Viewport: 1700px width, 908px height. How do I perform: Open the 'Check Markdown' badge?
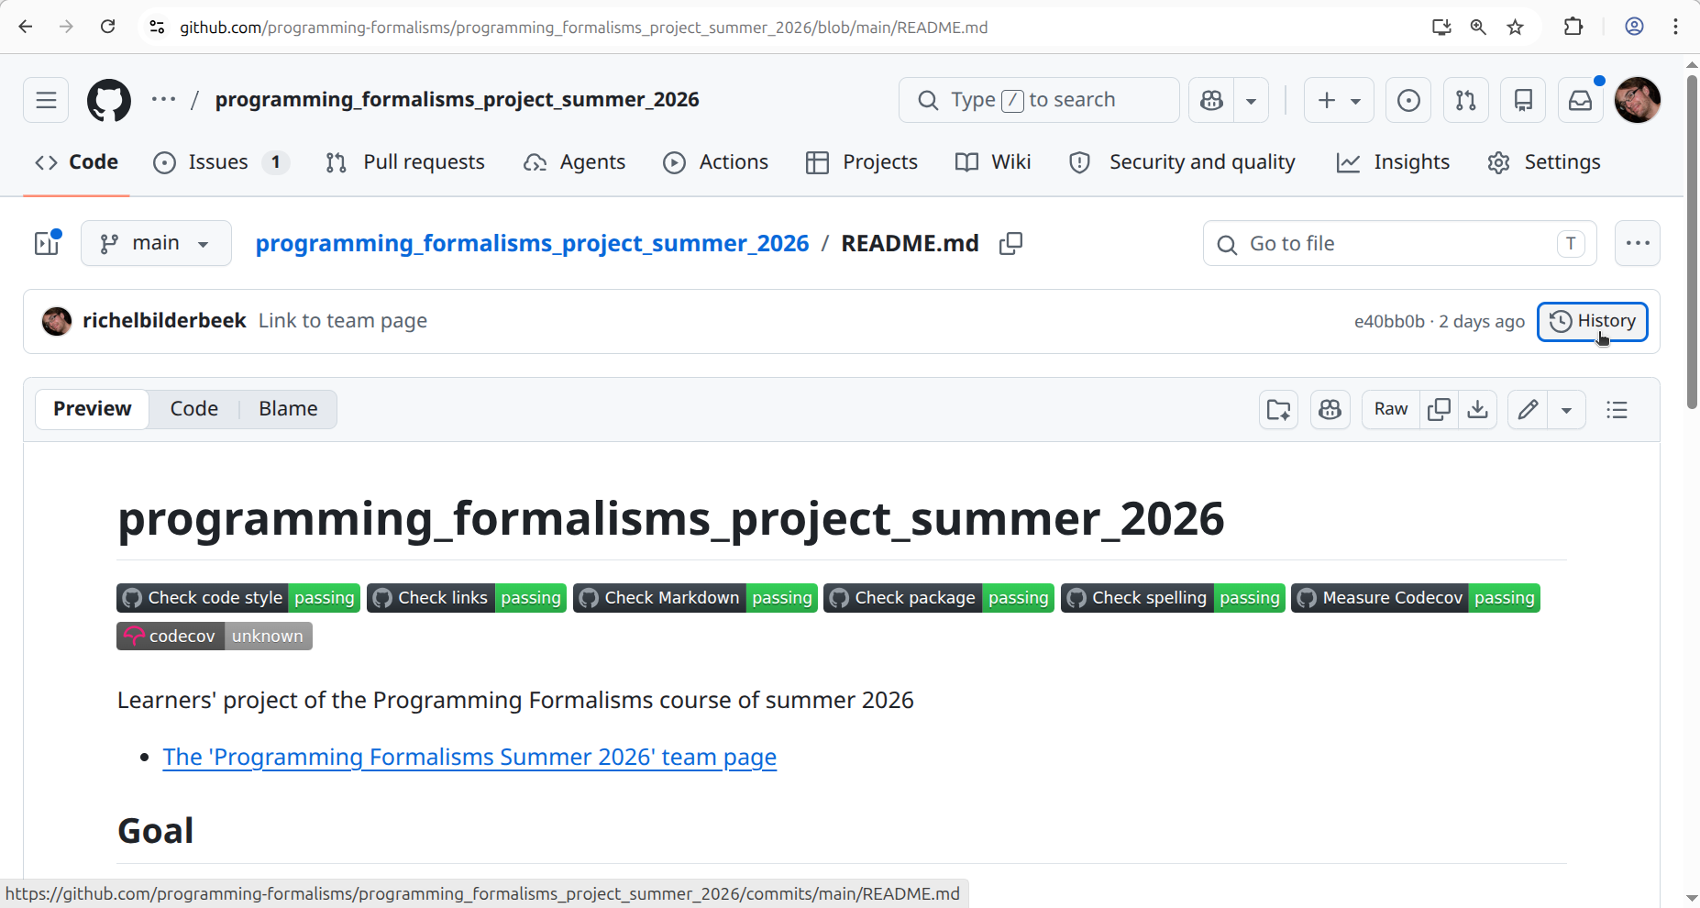point(695,598)
